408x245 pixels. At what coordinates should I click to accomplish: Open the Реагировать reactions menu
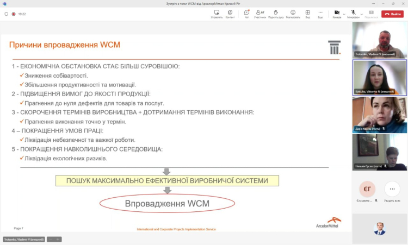(x=293, y=13)
